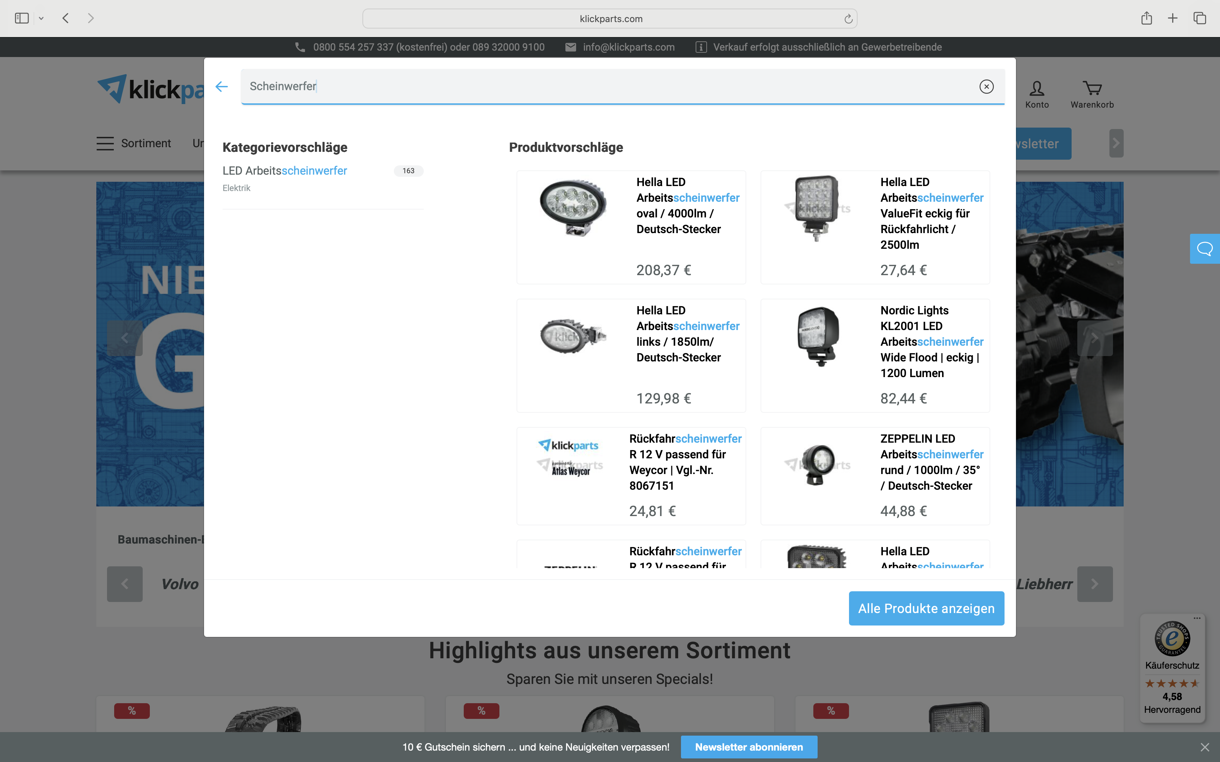Click the 163 results count badge

pyautogui.click(x=408, y=171)
